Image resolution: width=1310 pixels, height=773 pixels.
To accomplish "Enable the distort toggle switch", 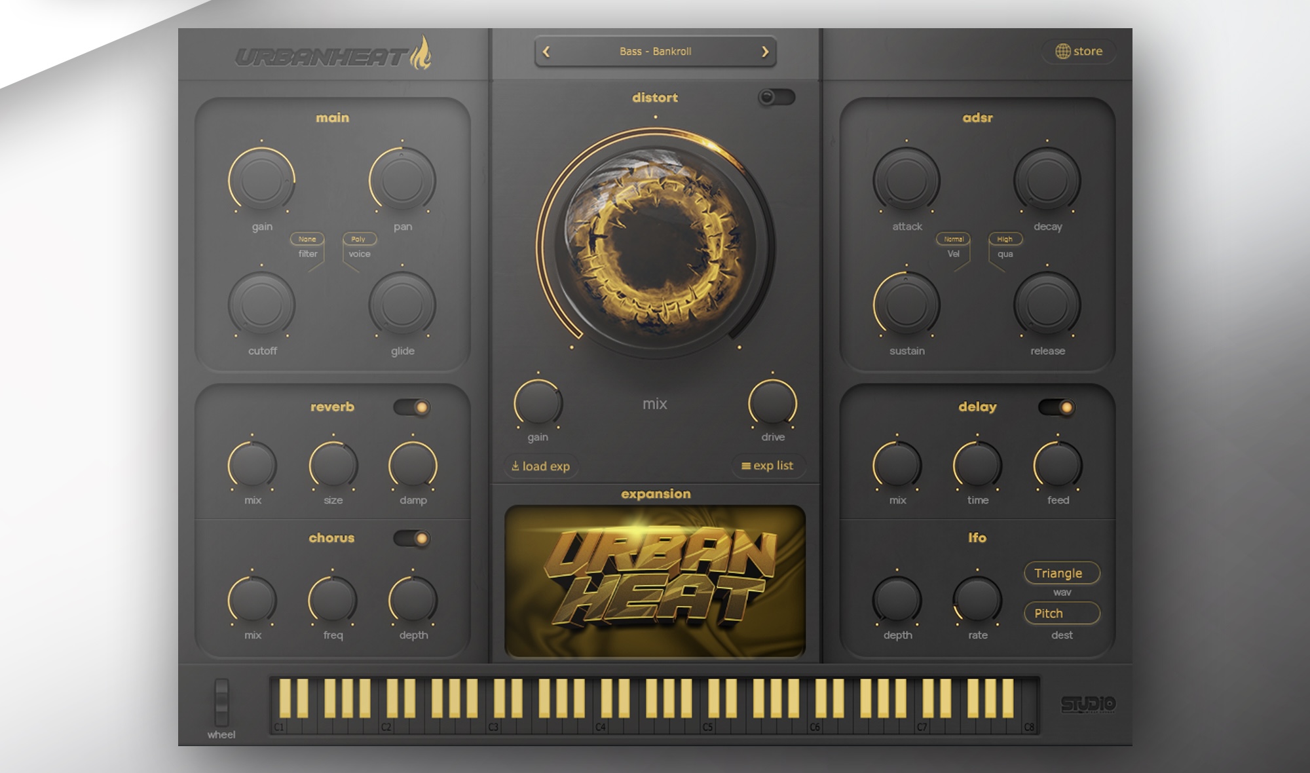I will (776, 98).
